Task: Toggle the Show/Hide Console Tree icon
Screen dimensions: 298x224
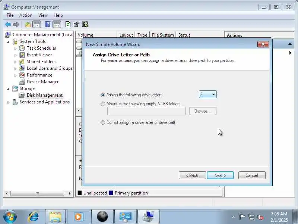Action: coord(37,24)
